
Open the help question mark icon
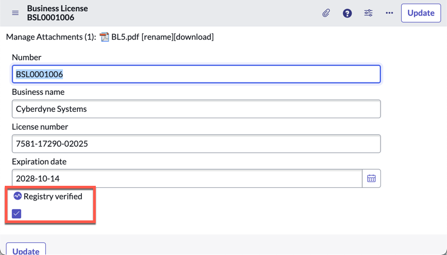coord(347,13)
